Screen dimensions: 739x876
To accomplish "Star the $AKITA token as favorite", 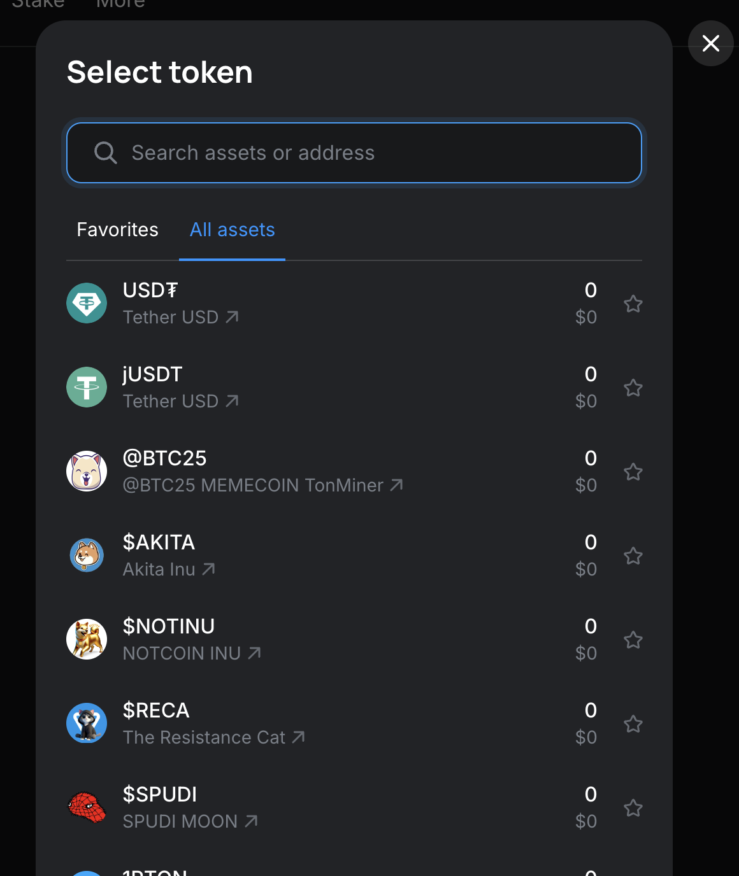I will (633, 556).
